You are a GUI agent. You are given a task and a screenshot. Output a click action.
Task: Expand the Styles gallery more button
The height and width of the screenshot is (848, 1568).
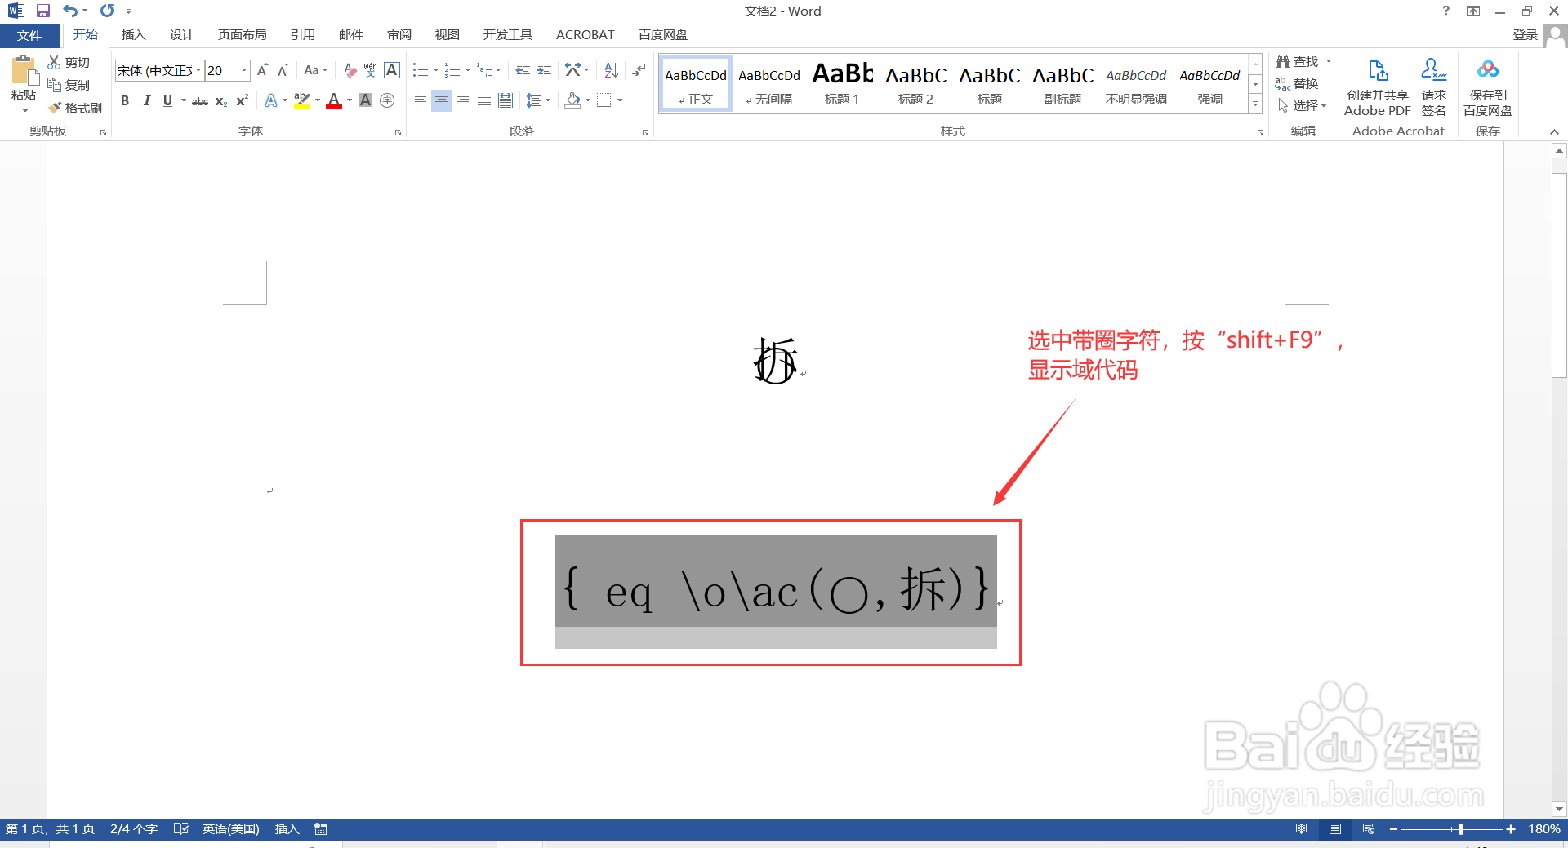(1255, 105)
